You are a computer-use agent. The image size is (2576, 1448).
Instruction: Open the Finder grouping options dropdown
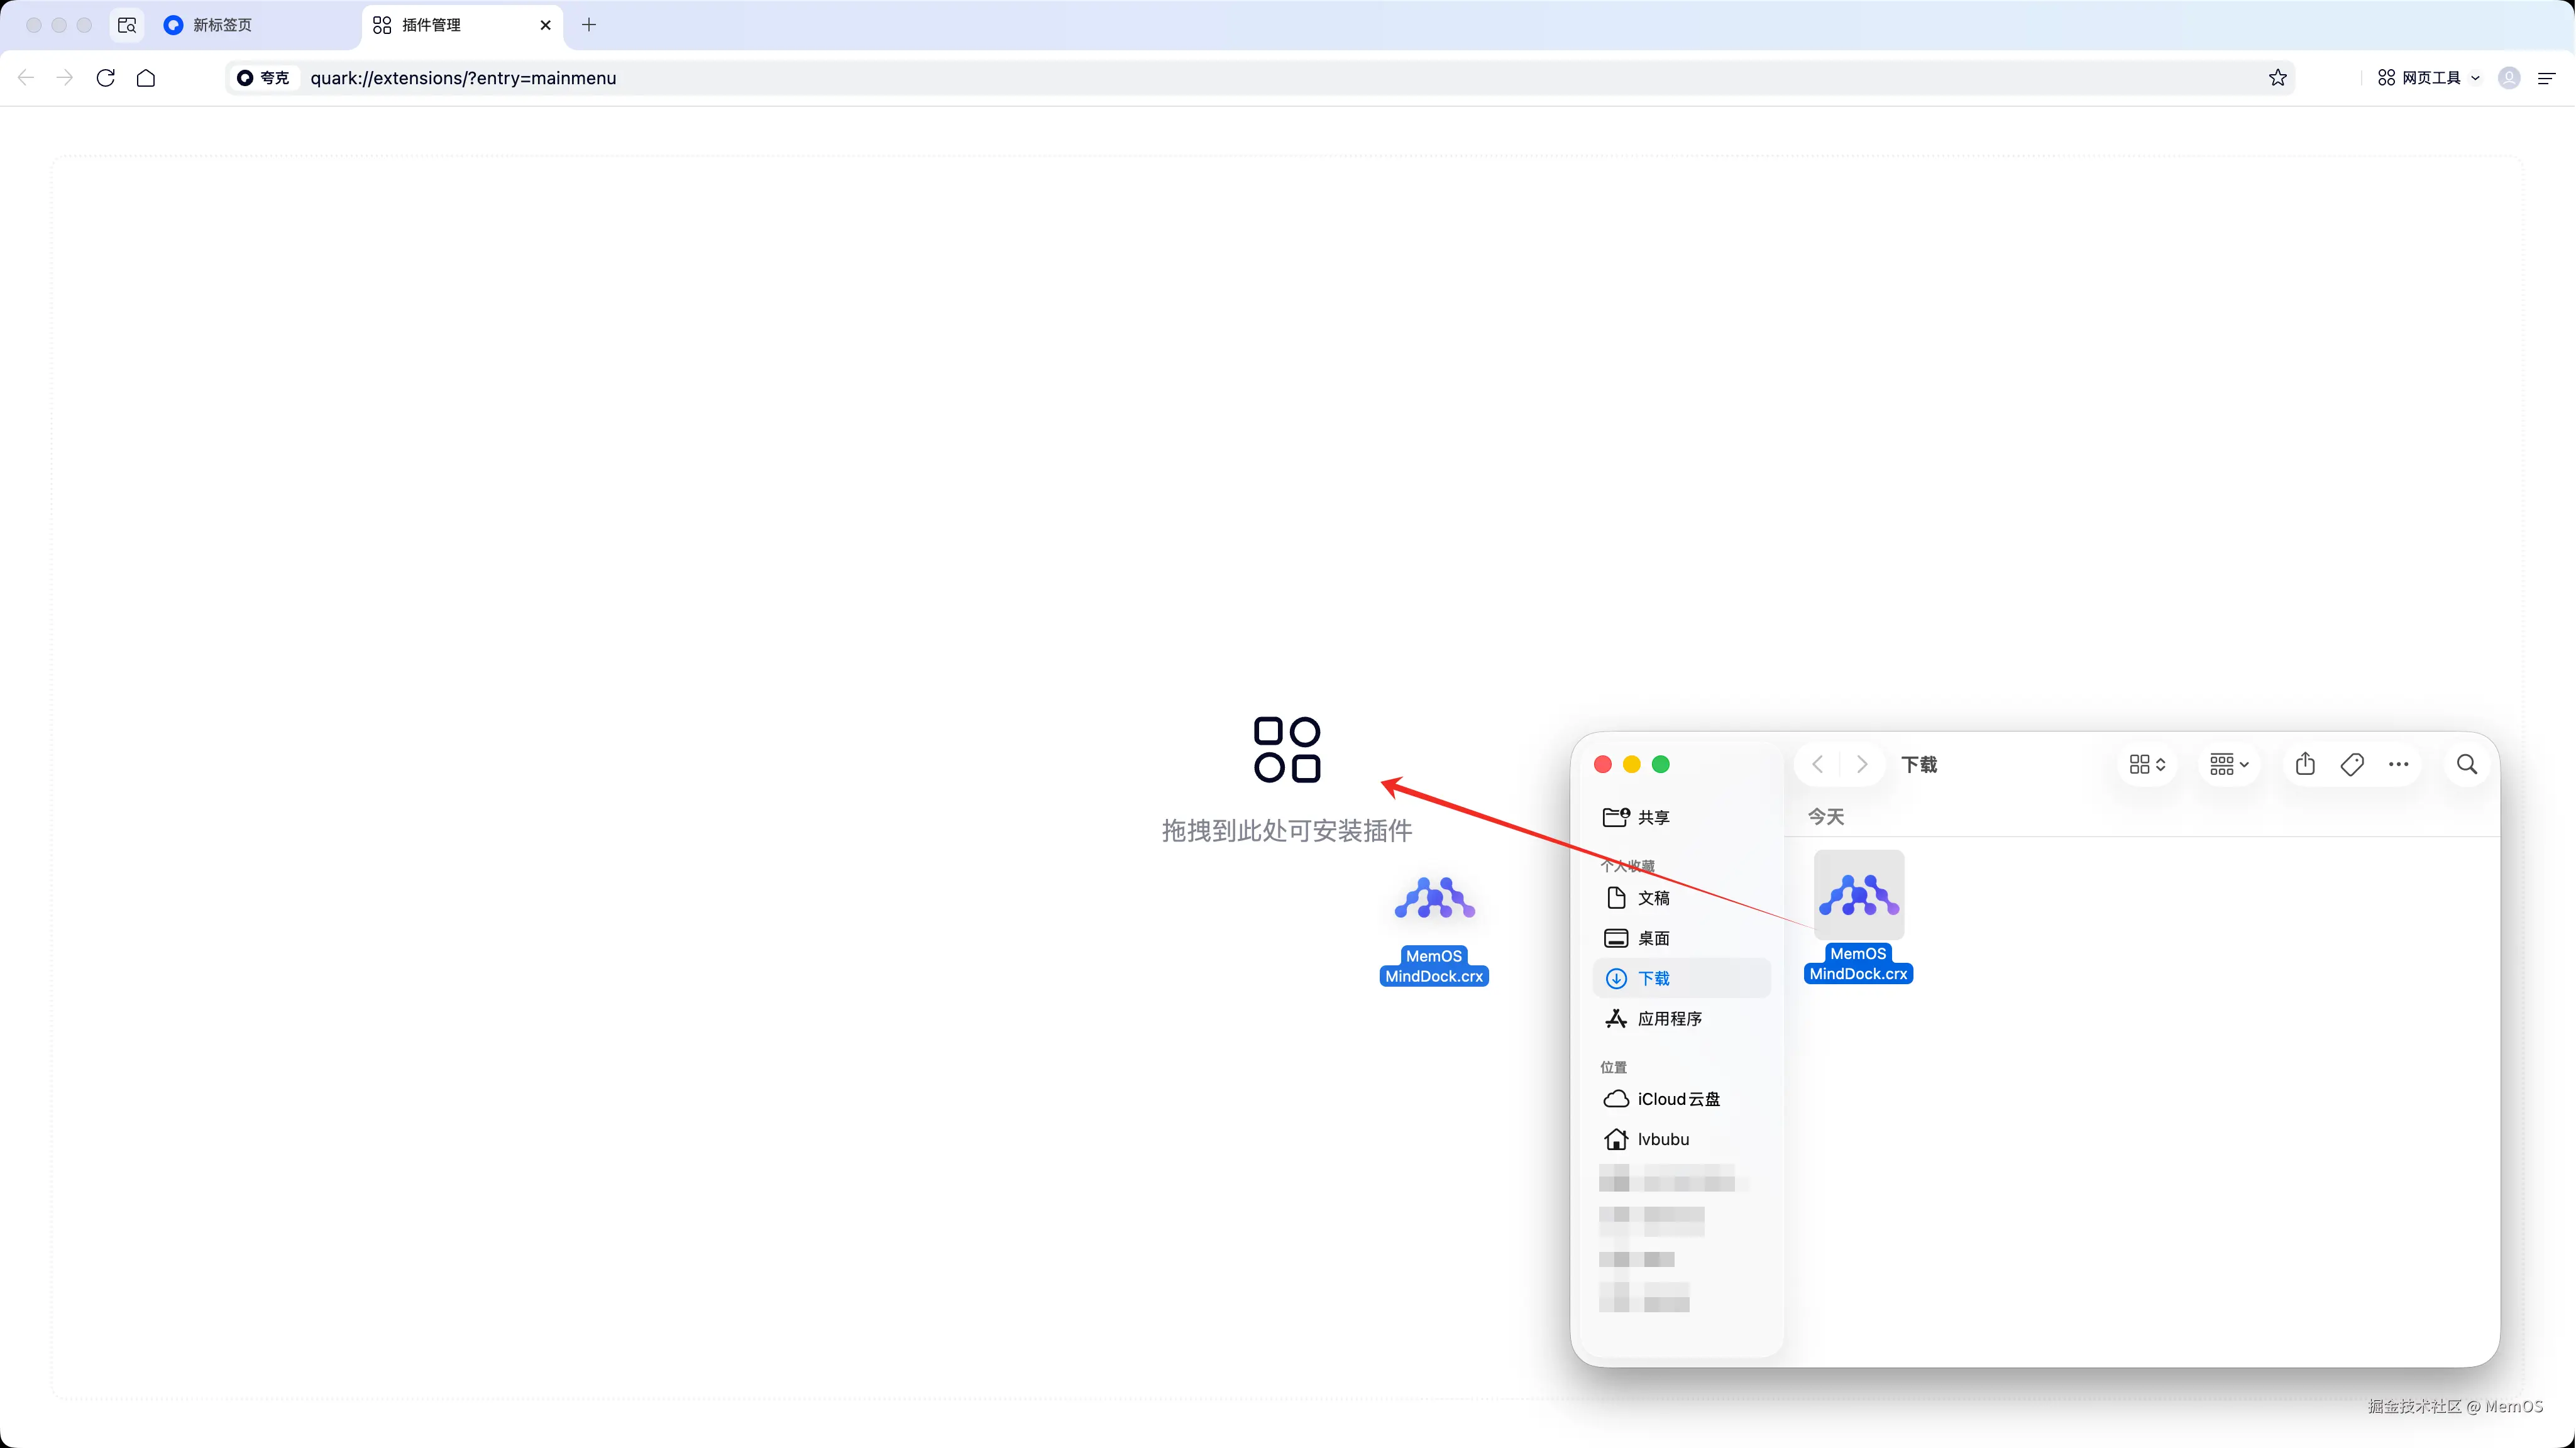(x=2228, y=765)
